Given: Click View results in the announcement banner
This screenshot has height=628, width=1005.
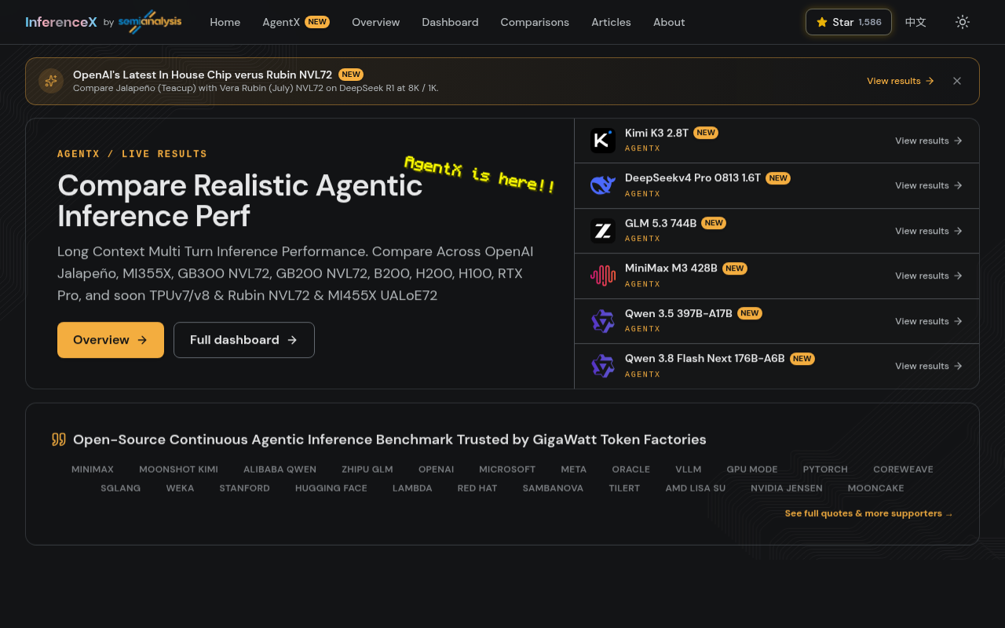Looking at the screenshot, I should point(901,81).
